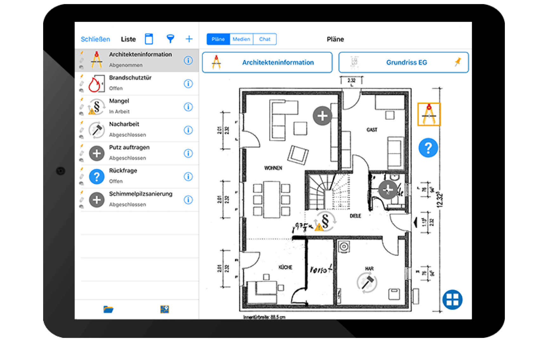Click the Nacharbeit hammer icon
This screenshot has width=548, height=342.
coord(97,130)
